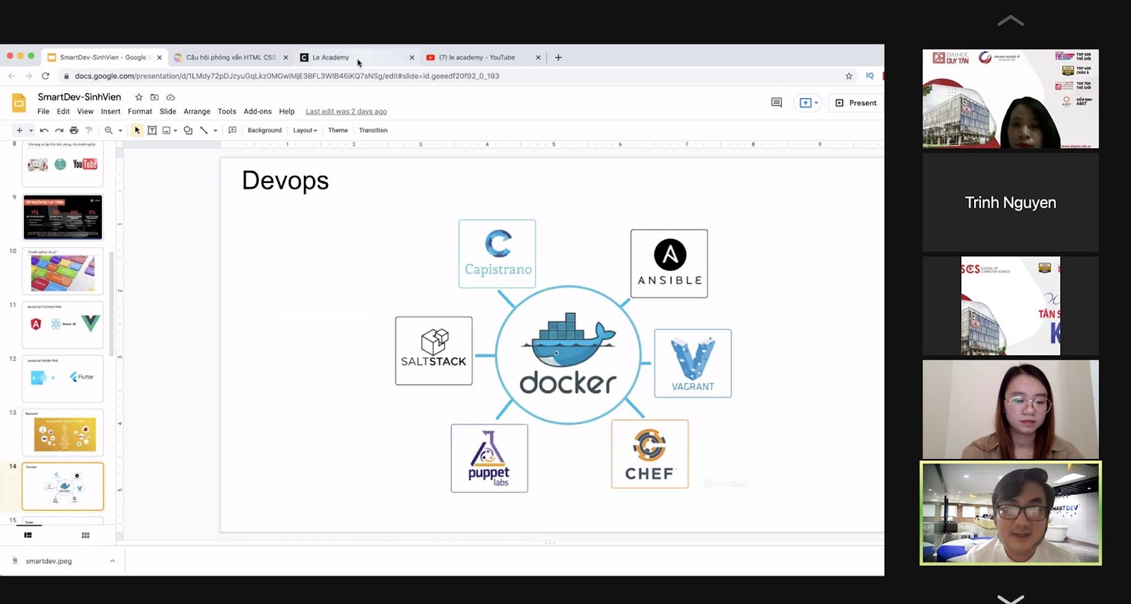Redo the last action

(x=59, y=130)
